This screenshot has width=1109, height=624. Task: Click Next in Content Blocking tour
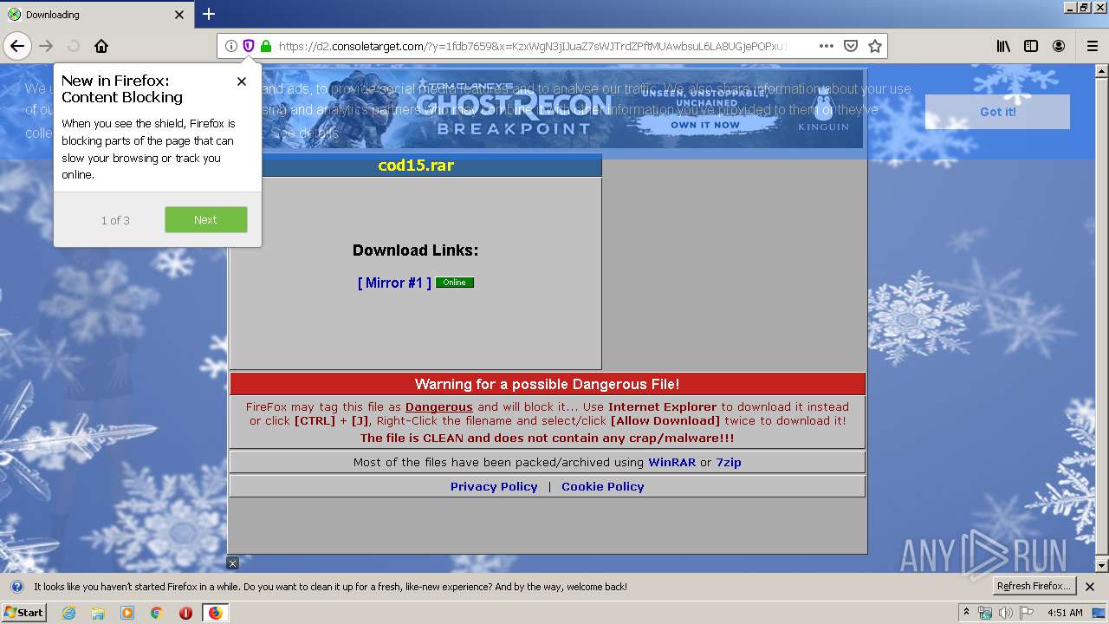point(206,219)
